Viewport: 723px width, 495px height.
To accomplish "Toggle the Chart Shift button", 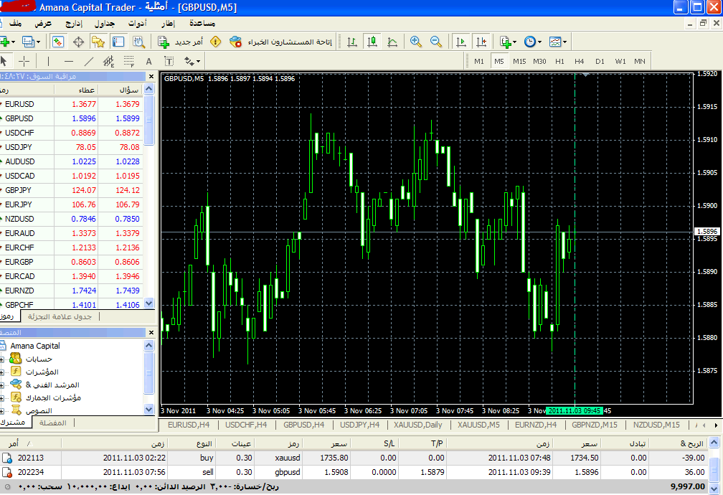I will point(481,42).
